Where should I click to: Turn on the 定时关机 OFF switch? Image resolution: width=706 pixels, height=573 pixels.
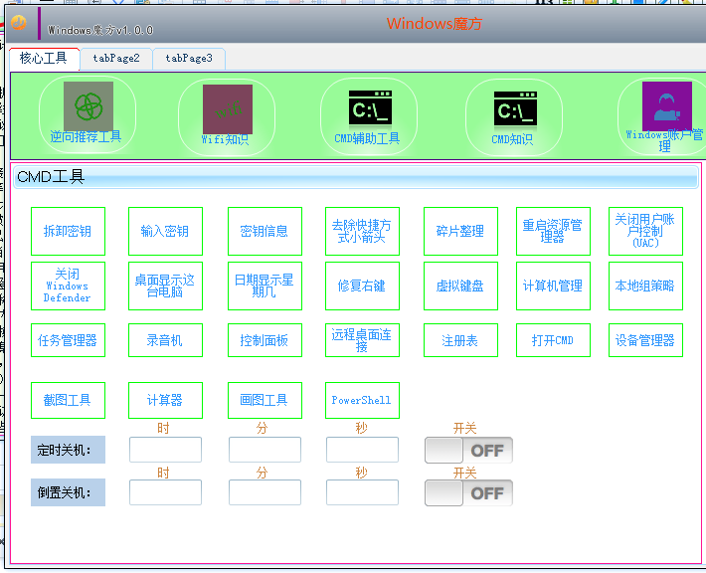pos(468,450)
